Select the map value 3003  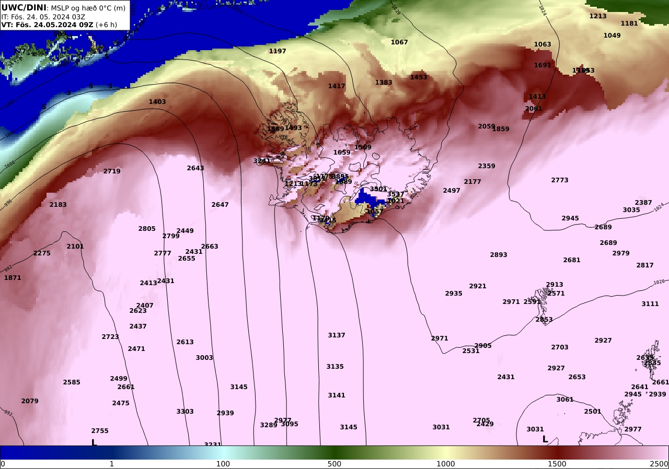pos(204,358)
